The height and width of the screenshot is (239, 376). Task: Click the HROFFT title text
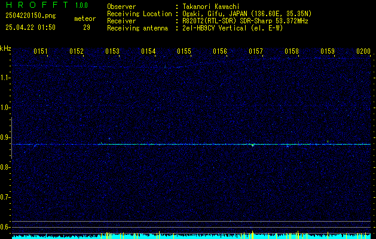pyautogui.click(x=37, y=5)
